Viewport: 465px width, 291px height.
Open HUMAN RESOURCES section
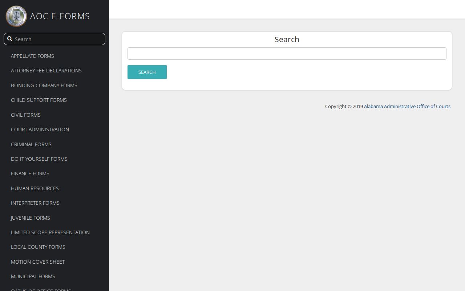pos(35,188)
